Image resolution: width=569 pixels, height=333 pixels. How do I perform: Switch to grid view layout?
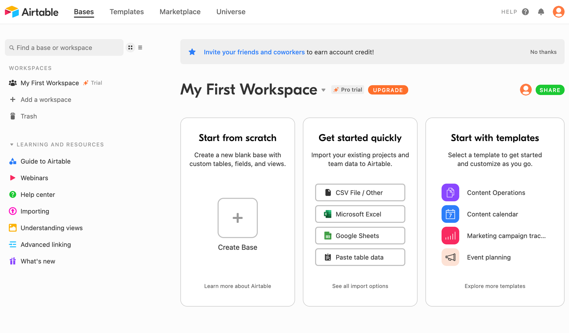click(131, 48)
